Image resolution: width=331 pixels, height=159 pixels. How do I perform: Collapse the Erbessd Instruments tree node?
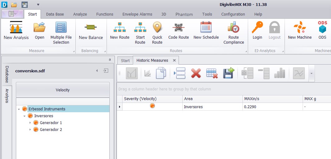pos(19,109)
